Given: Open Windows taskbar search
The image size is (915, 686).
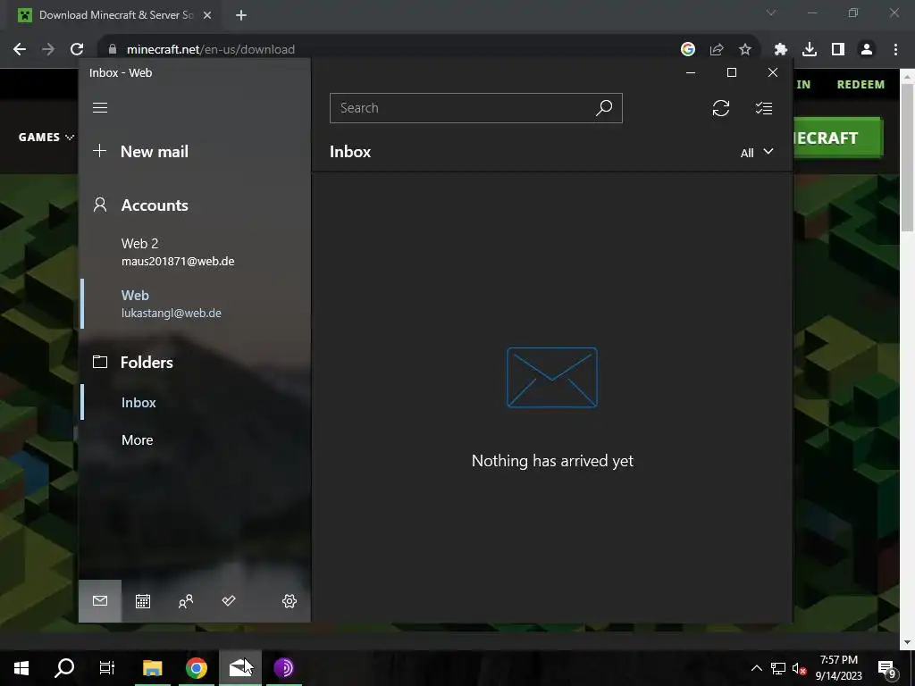Looking at the screenshot, I should pos(64,668).
